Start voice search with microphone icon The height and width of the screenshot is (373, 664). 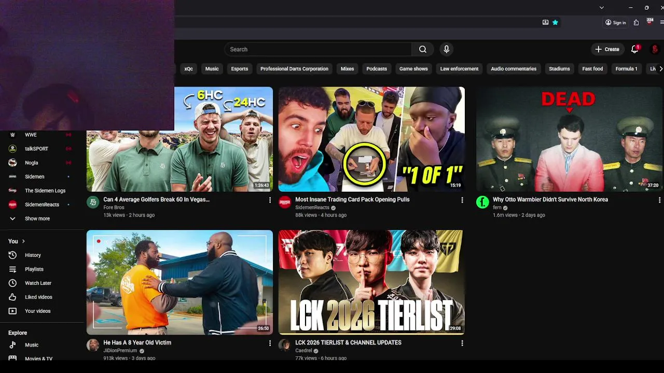(x=446, y=49)
